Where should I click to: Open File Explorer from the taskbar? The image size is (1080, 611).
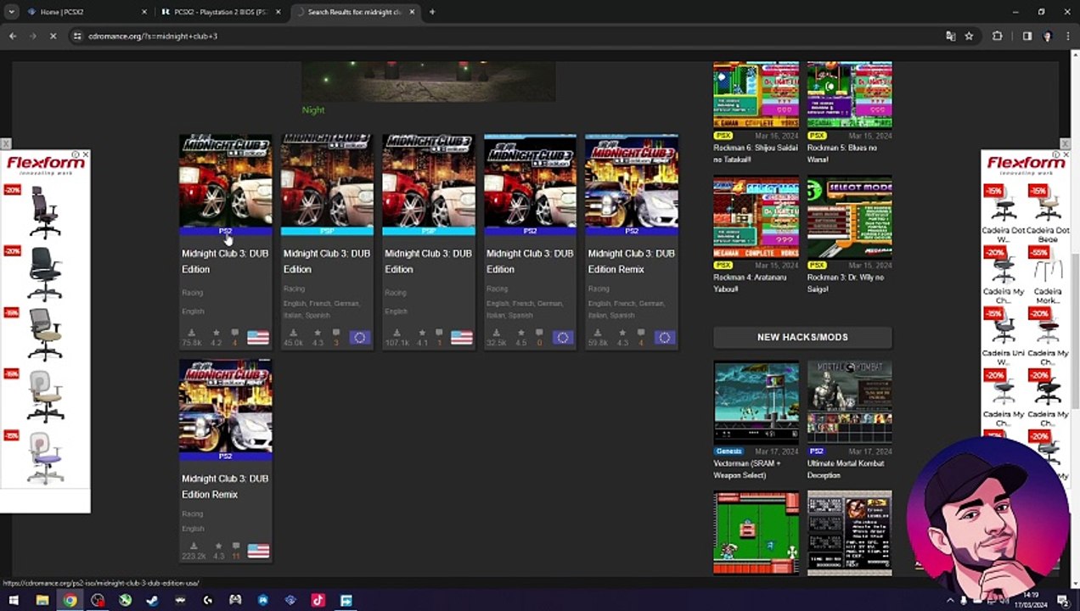coord(42,600)
